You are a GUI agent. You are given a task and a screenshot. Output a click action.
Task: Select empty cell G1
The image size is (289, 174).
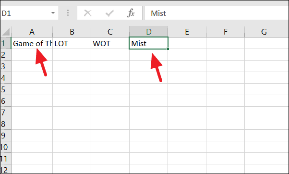264,43
